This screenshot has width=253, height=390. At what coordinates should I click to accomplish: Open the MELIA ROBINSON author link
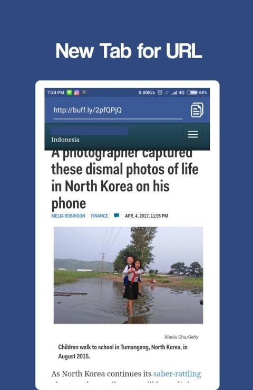pyautogui.click(x=68, y=216)
